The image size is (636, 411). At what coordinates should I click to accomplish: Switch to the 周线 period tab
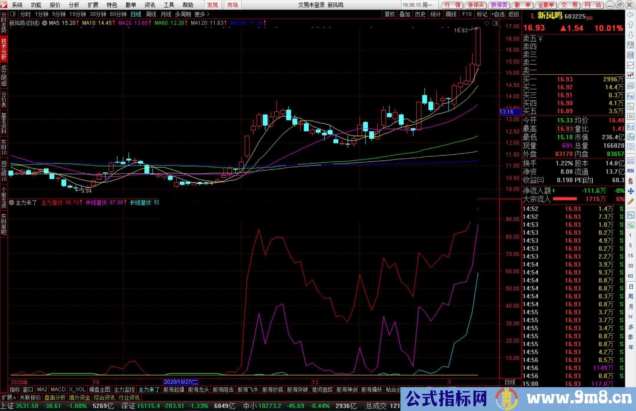click(x=151, y=14)
